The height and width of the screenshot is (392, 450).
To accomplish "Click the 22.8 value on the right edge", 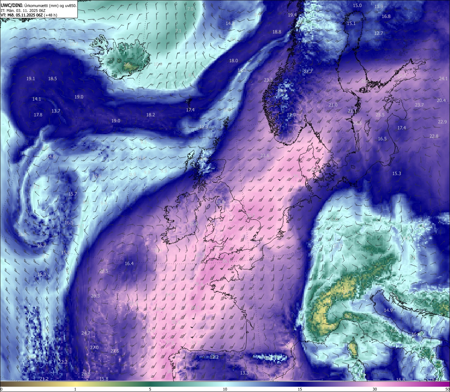I will (x=434, y=136).
